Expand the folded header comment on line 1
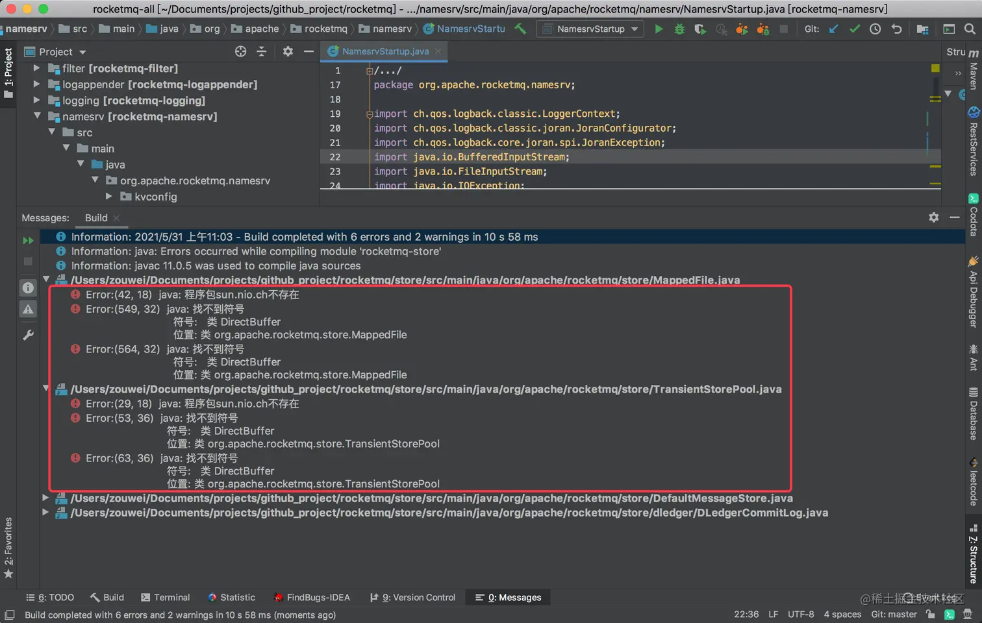 pyautogui.click(x=370, y=71)
